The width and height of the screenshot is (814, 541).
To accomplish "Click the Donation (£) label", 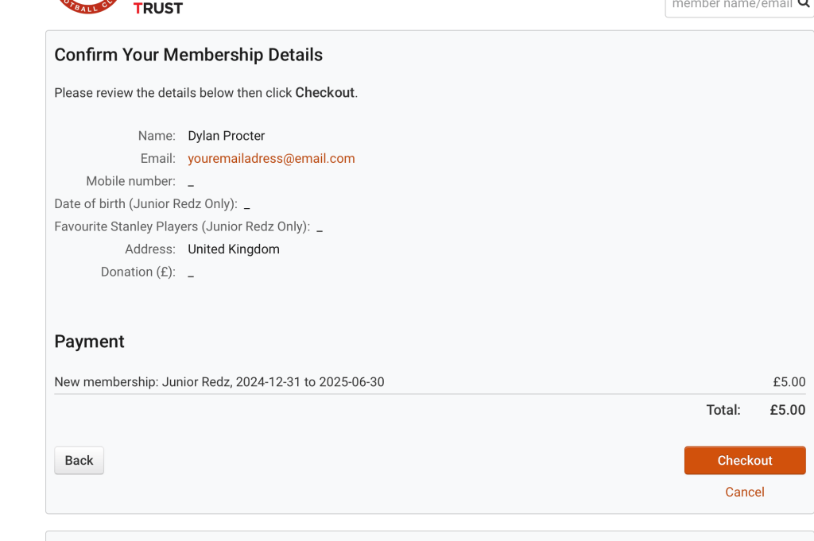I will click(x=138, y=272).
